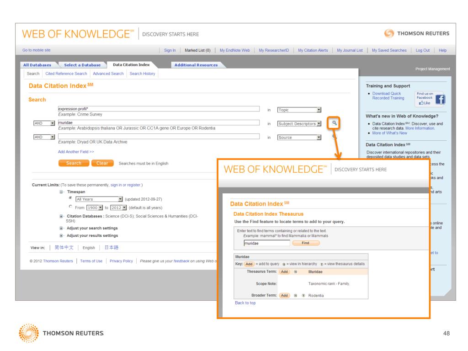Click Add Another Field link
468x351 pixels.
pos(76,152)
